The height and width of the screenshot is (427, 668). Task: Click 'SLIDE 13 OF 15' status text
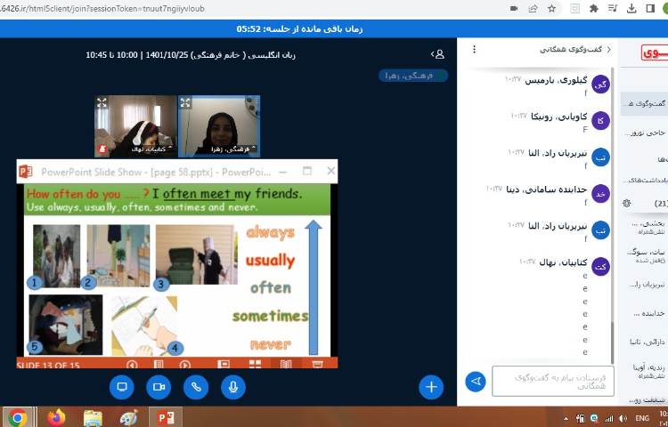pyautogui.click(x=48, y=365)
